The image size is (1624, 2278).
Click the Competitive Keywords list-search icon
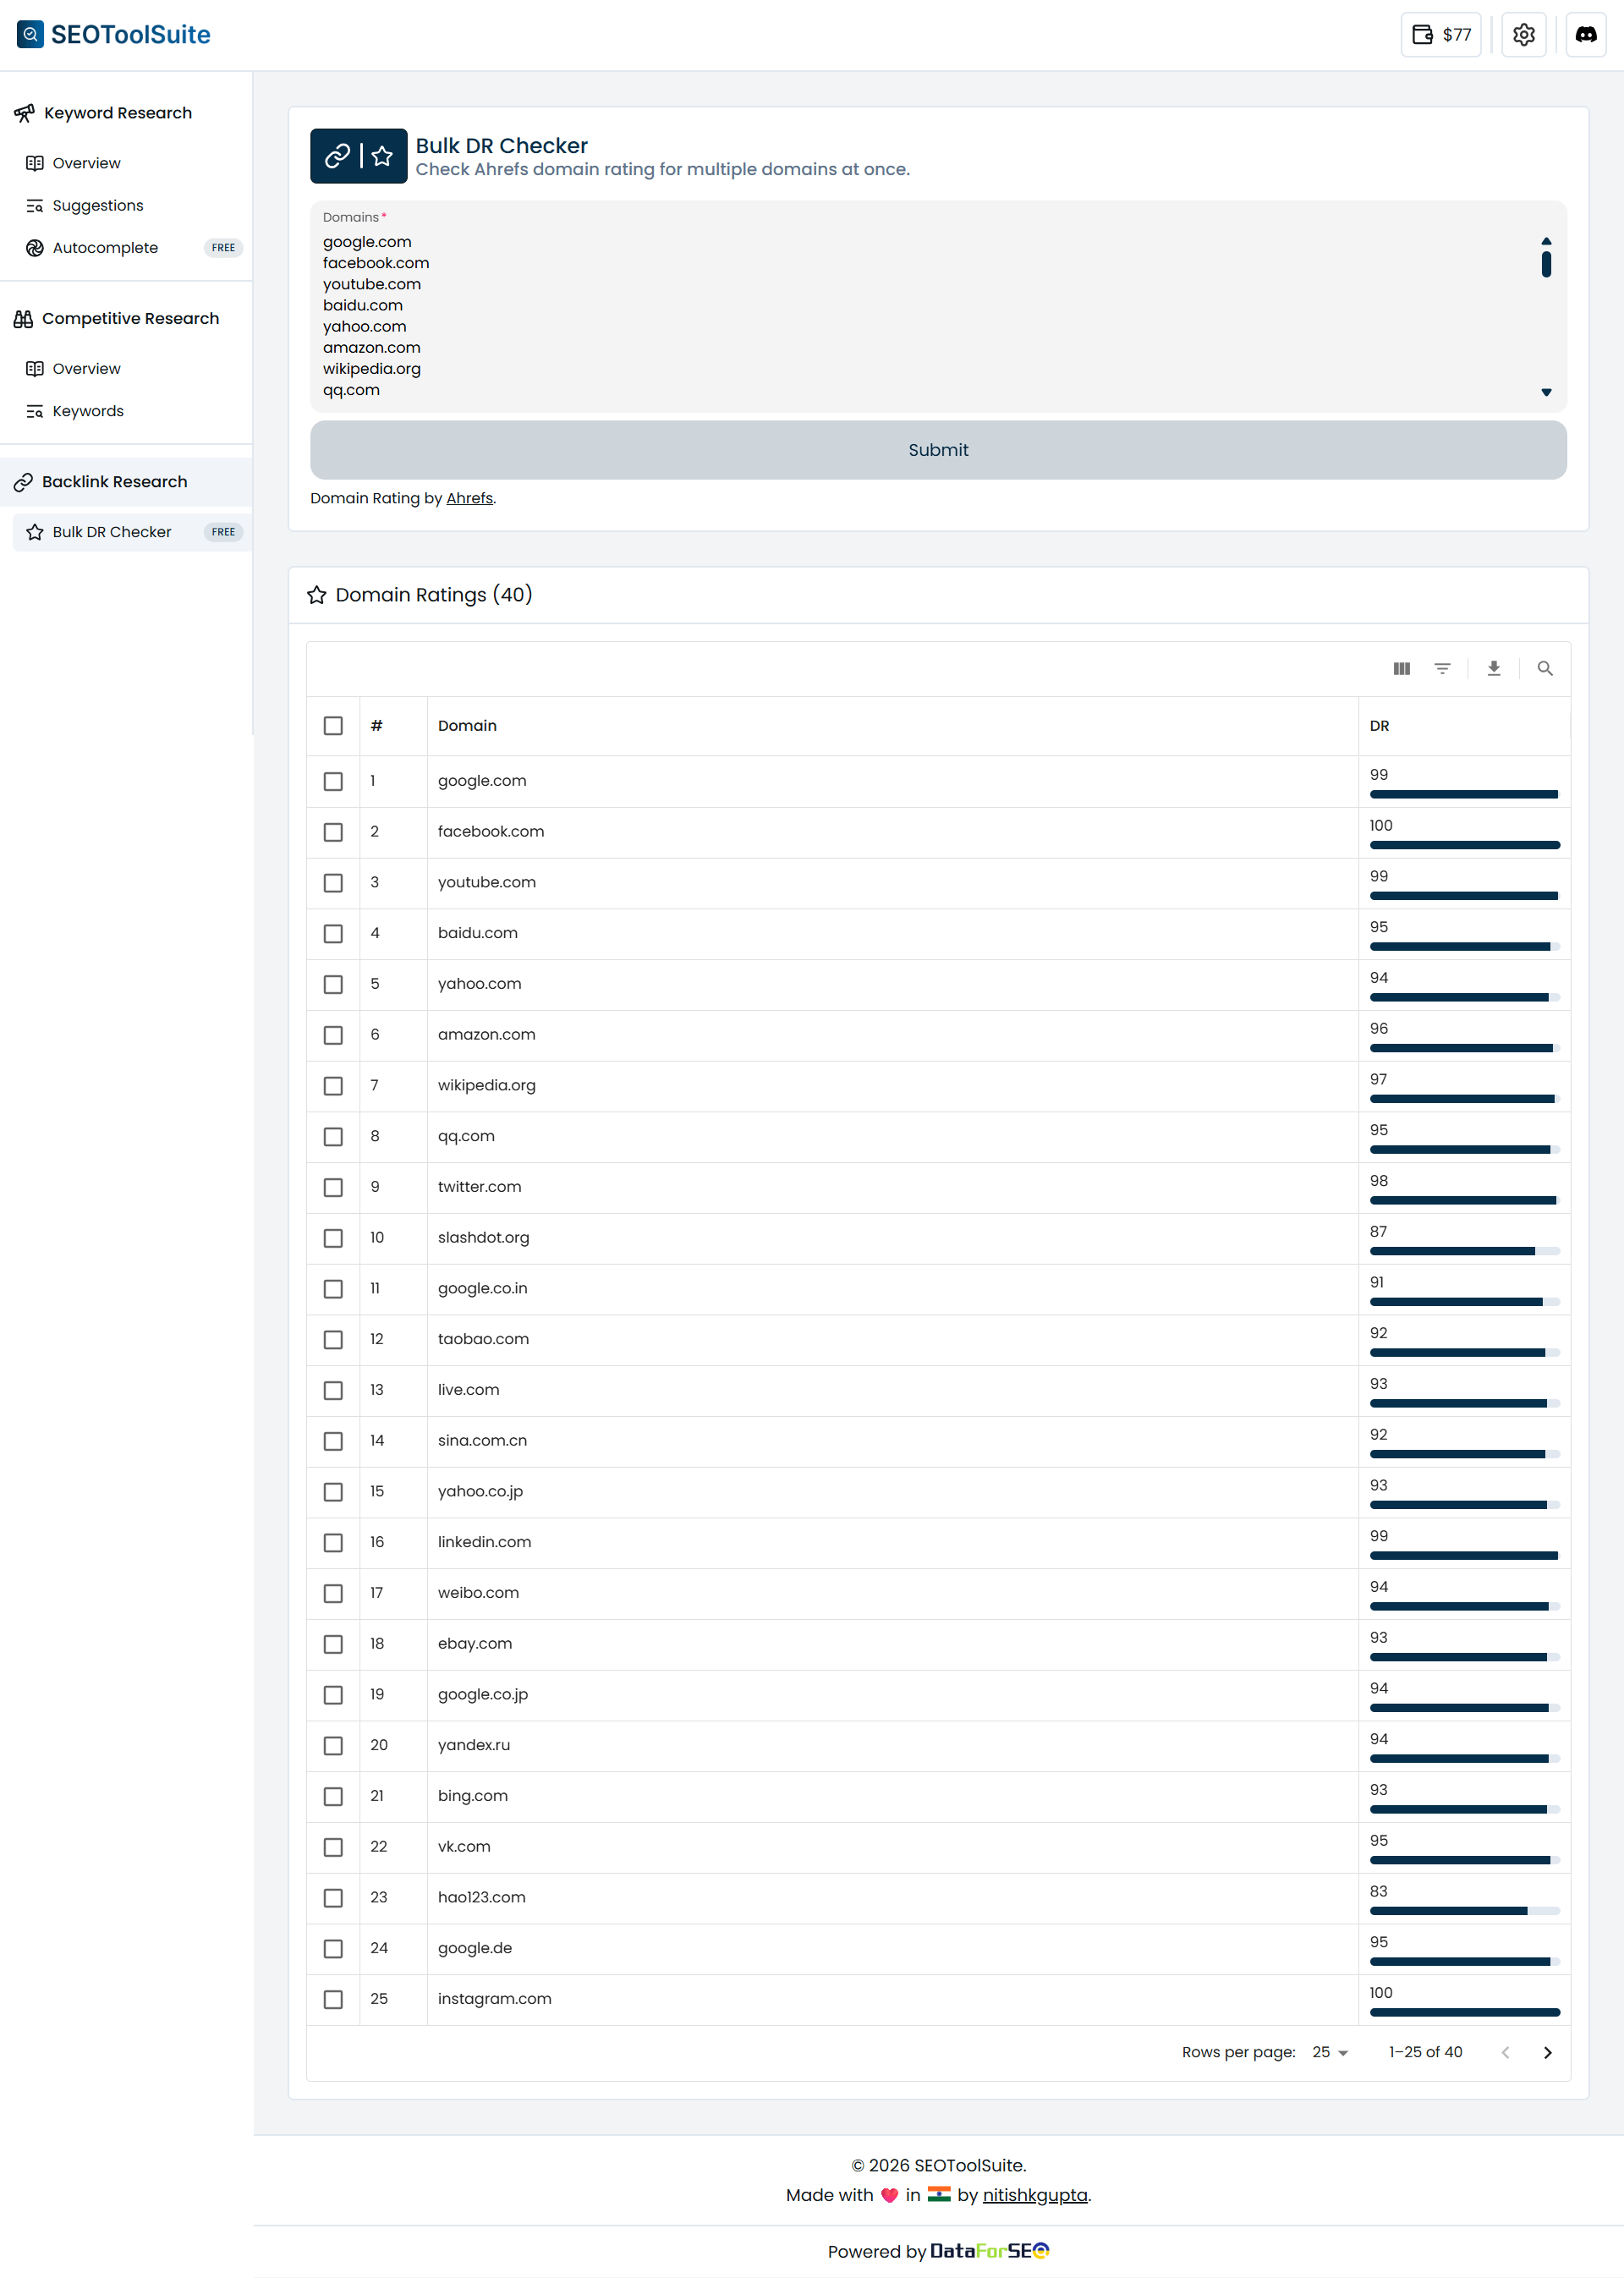(x=35, y=412)
